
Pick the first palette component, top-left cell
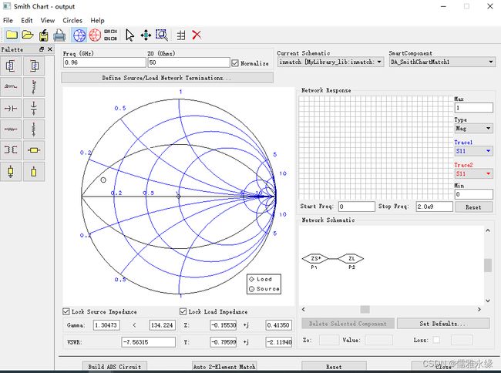(x=11, y=66)
